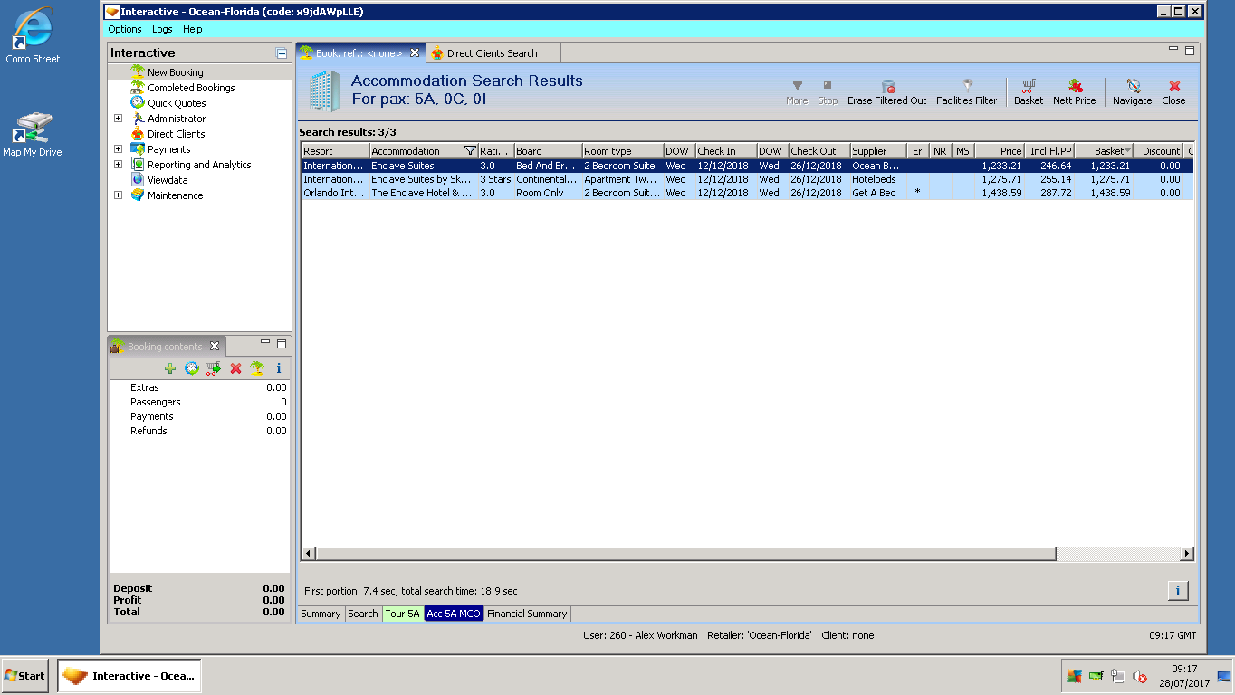Click the green plus icon in Booking contents
The height and width of the screenshot is (695, 1235).
click(x=170, y=368)
